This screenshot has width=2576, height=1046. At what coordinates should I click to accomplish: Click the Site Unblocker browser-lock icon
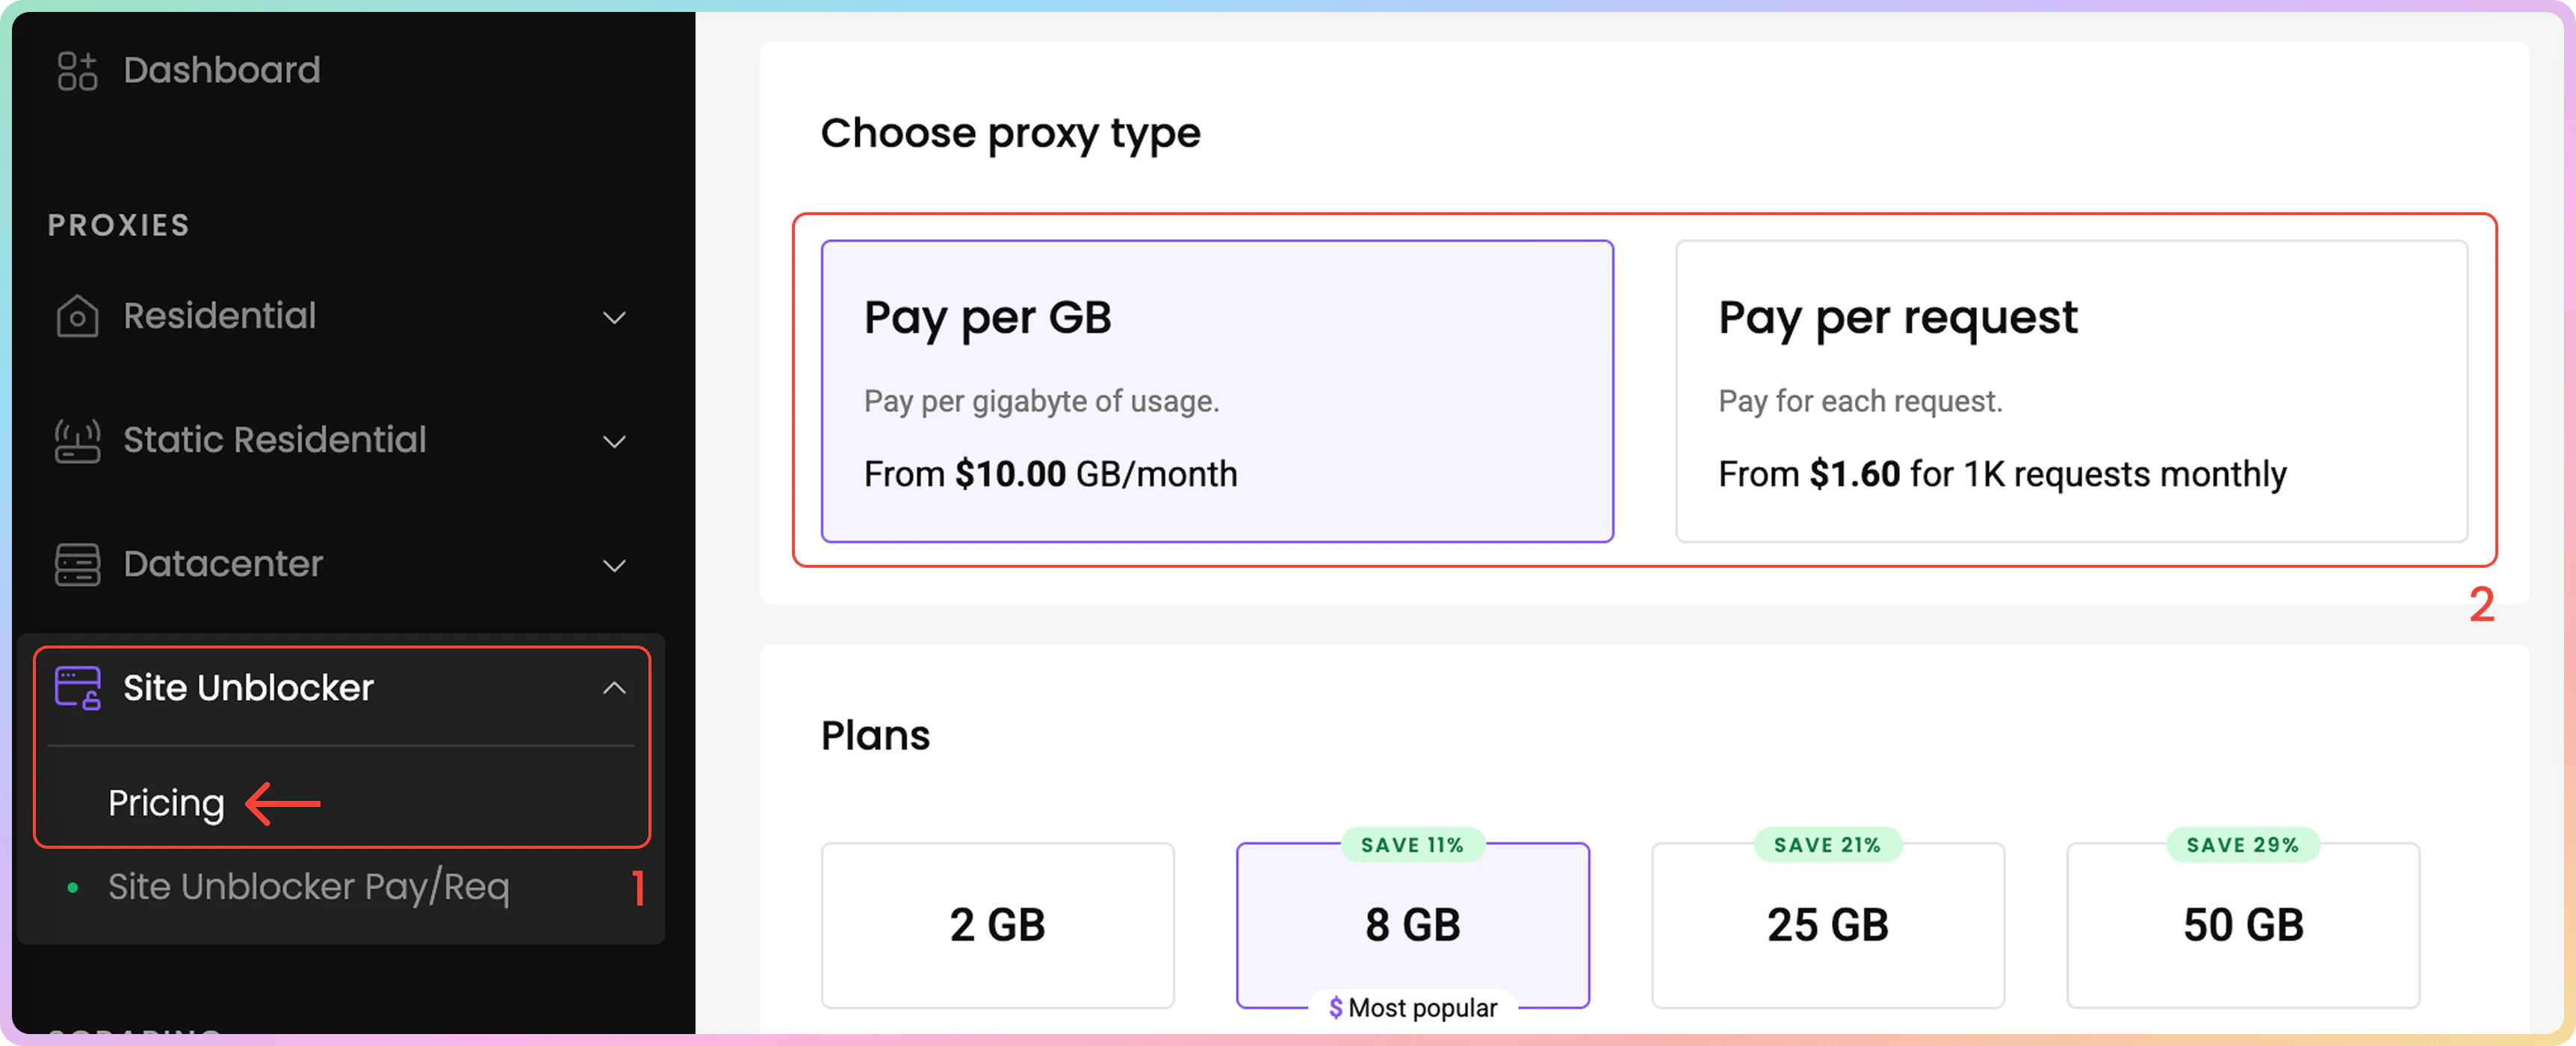[77, 688]
